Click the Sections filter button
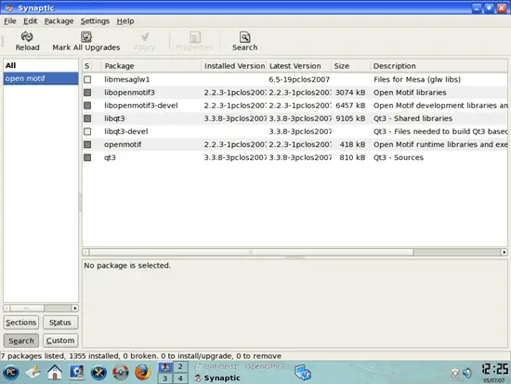511x384 pixels. pos(20,323)
